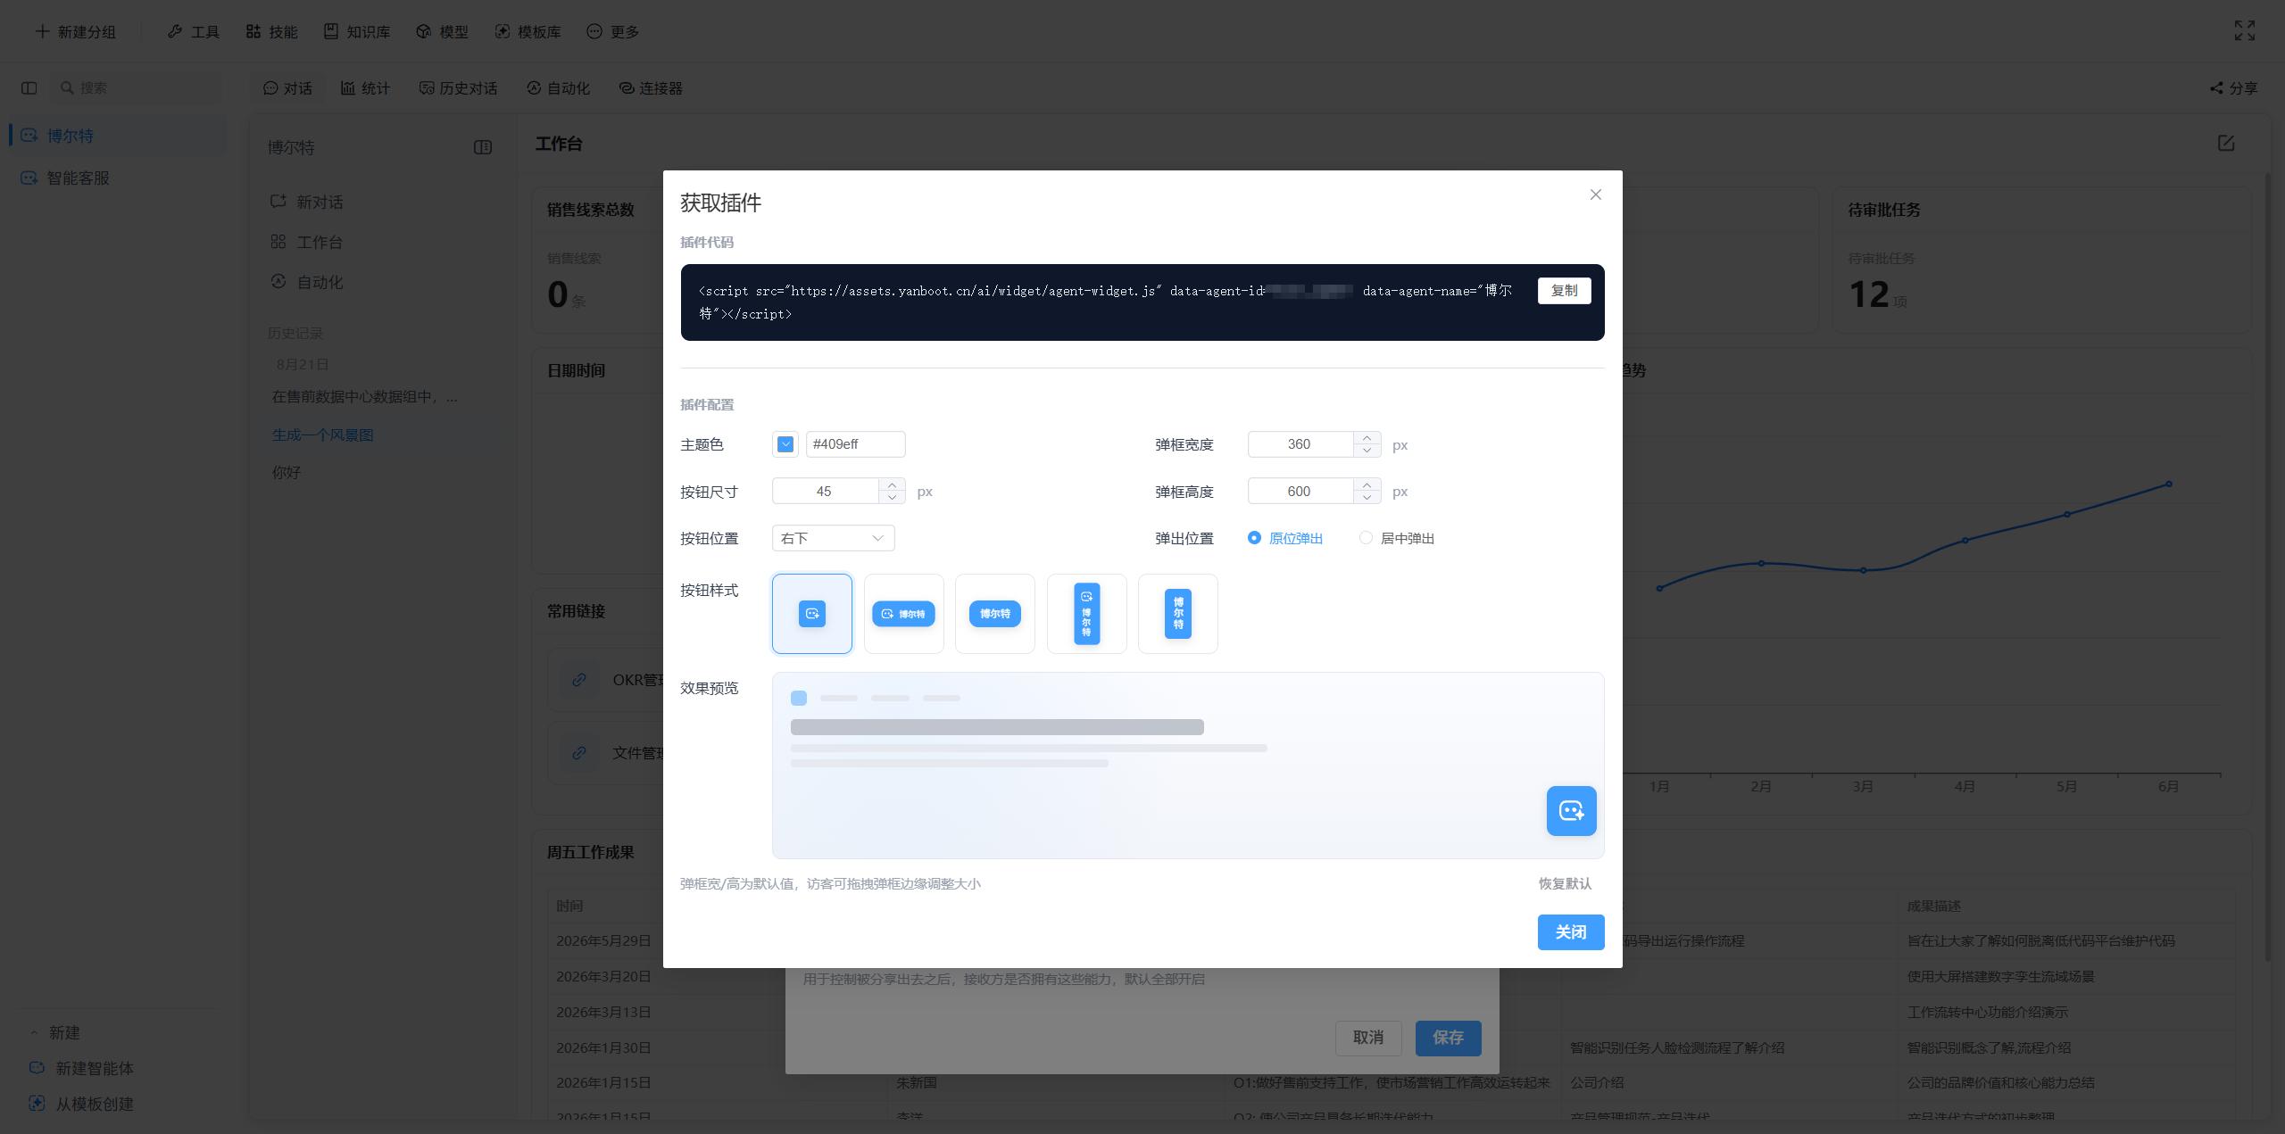Open the 更多 menu in top bar
The image size is (2285, 1134).
click(x=613, y=32)
